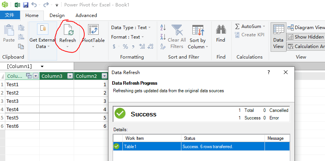Click Clear All Filters funnel icon
This screenshot has height=161, width=325.
point(177,30)
